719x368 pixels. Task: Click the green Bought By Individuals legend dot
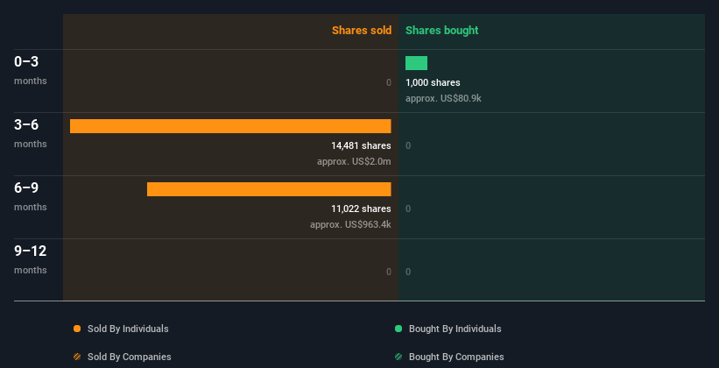coord(398,329)
